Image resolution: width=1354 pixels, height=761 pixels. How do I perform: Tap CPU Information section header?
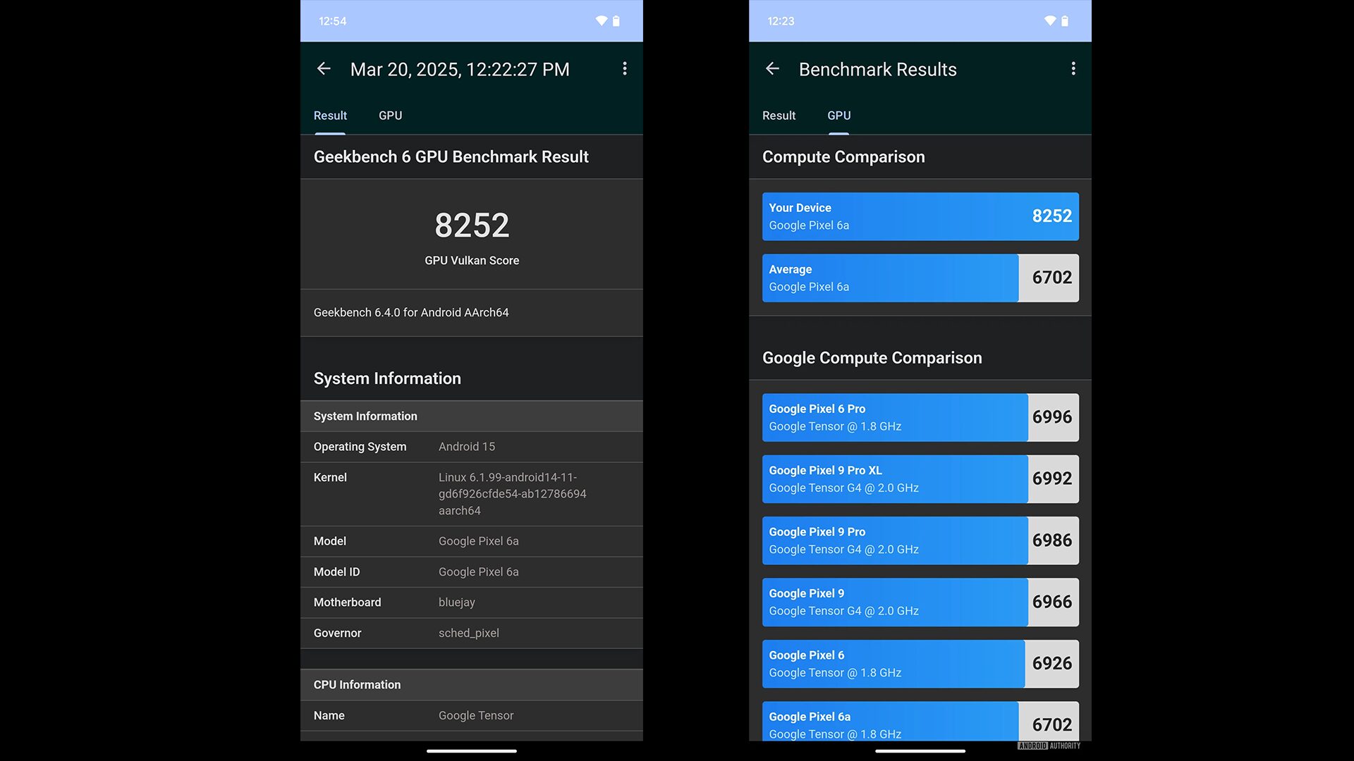coord(472,685)
